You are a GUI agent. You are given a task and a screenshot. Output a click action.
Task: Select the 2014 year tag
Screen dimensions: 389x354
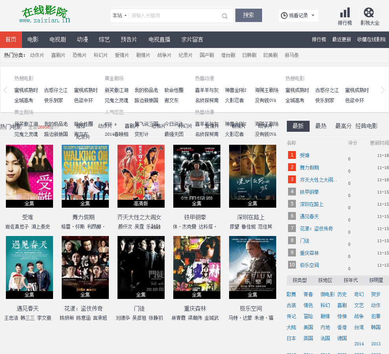point(359,344)
